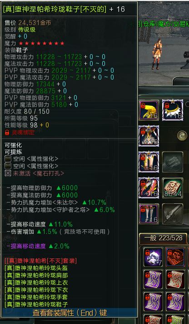Viewport: 189px width, 324px height.
Task: Pick the leg armor +16 equipment icon
Action: (149, 162)
